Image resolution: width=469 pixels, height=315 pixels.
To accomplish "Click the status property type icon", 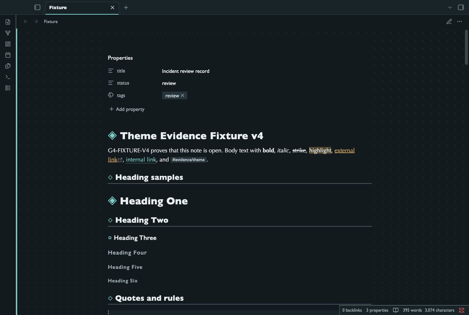I will [111, 83].
